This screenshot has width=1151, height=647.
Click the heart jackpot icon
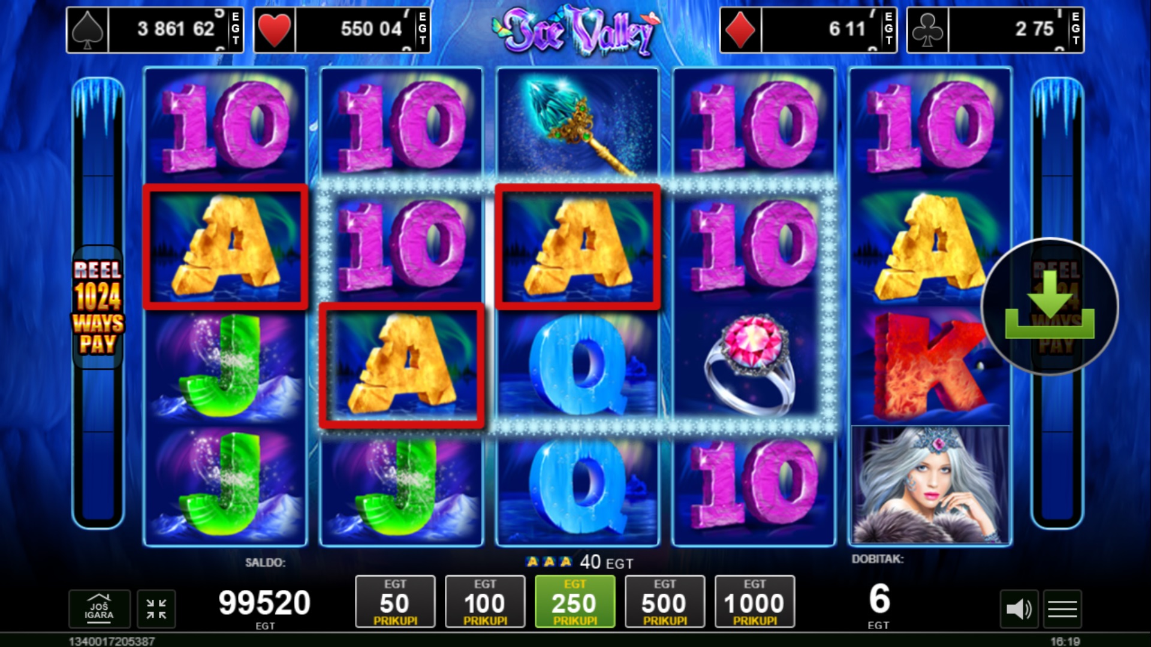coord(275,30)
